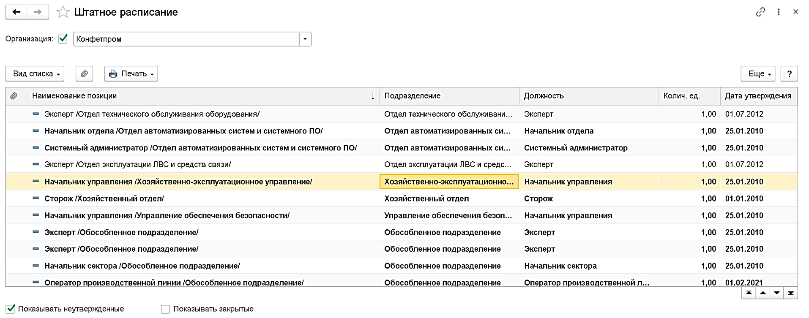Open attached files via the paperclip toolbar button
Screen dimensions: 809x318
coord(84,73)
